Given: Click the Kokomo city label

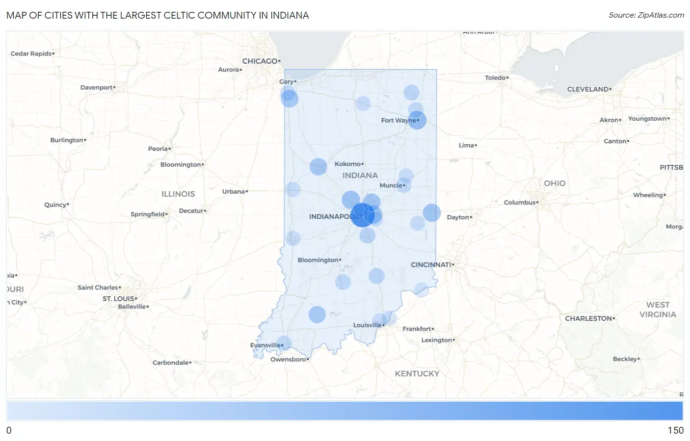Looking at the screenshot, I should (x=348, y=164).
